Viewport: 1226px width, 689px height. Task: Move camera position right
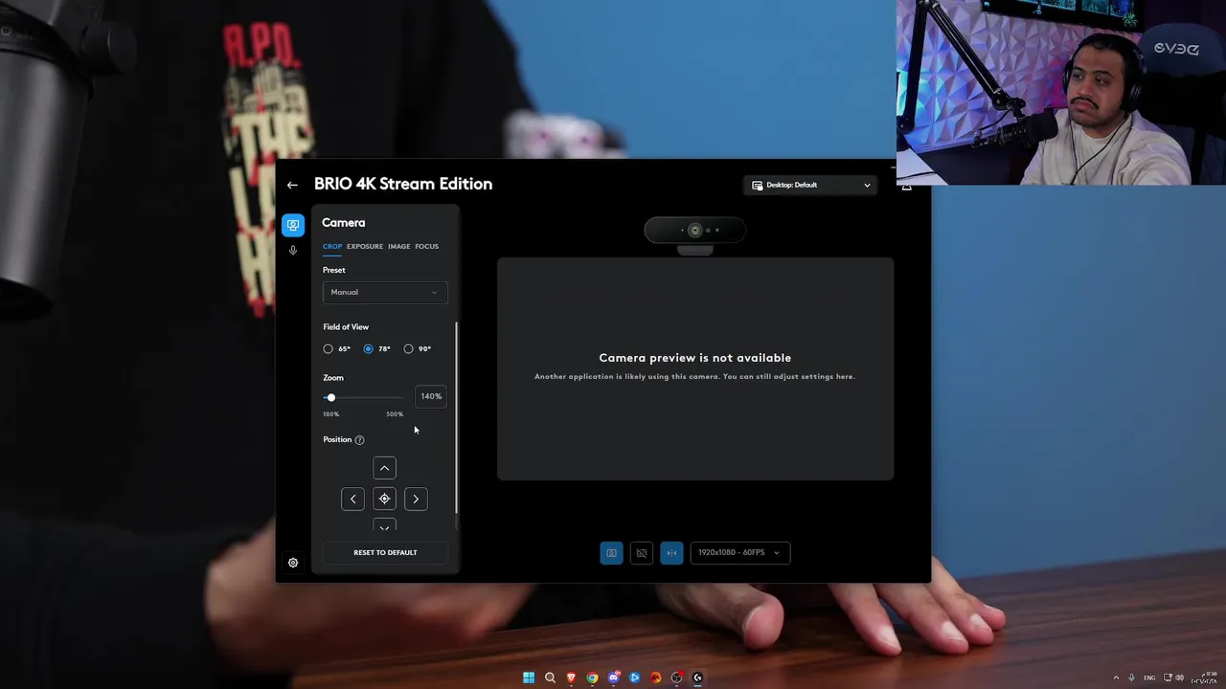coord(416,499)
